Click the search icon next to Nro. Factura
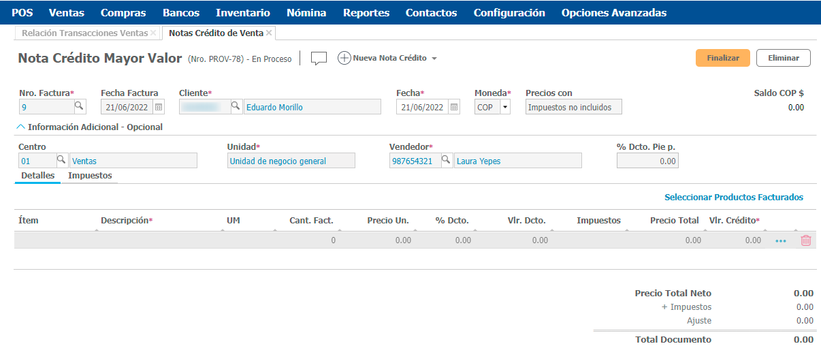Screen dimensions: 821x346 point(80,107)
